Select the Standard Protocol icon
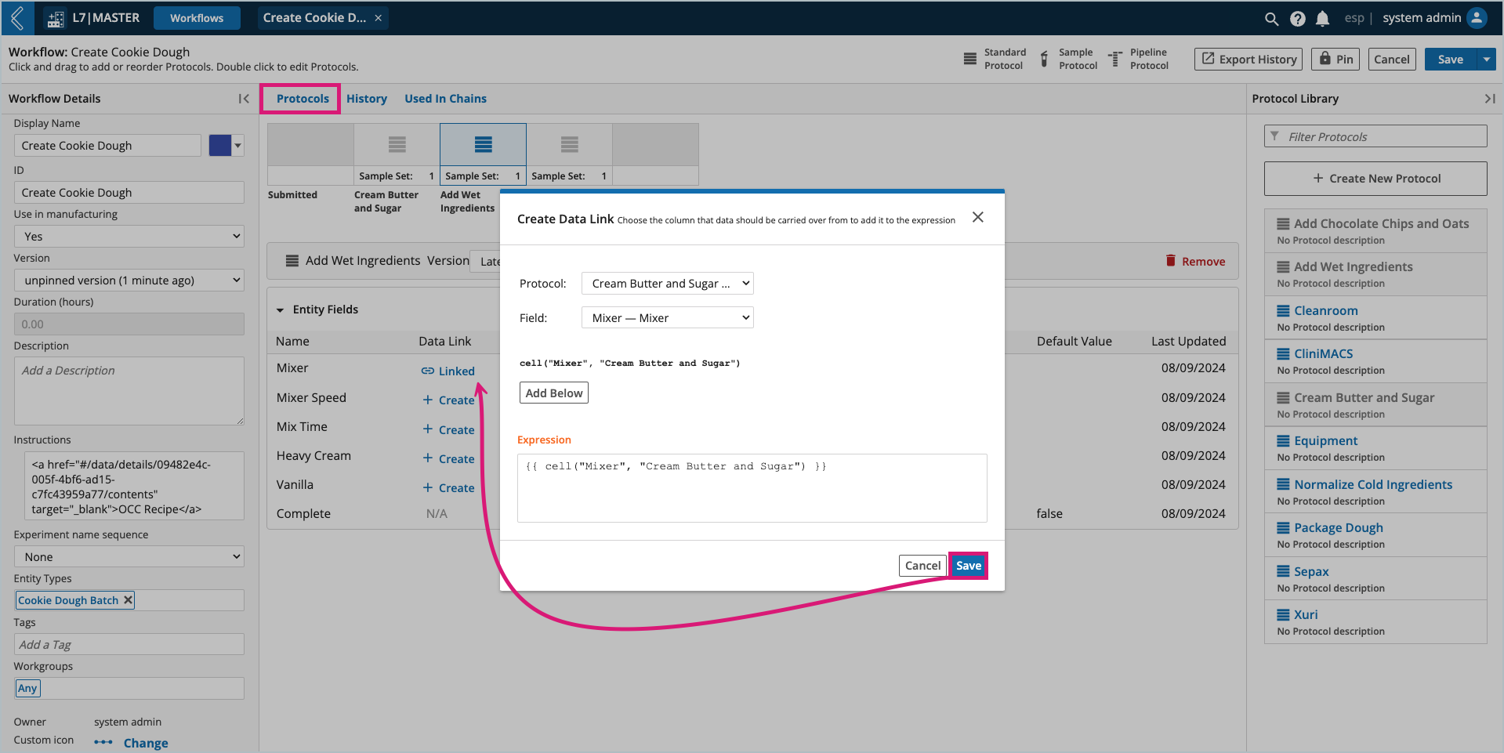Viewport: 1504px width, 753px height. 969,59
